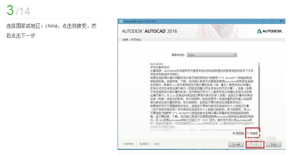Click the step number 3/14 indicator

point(18,10)
